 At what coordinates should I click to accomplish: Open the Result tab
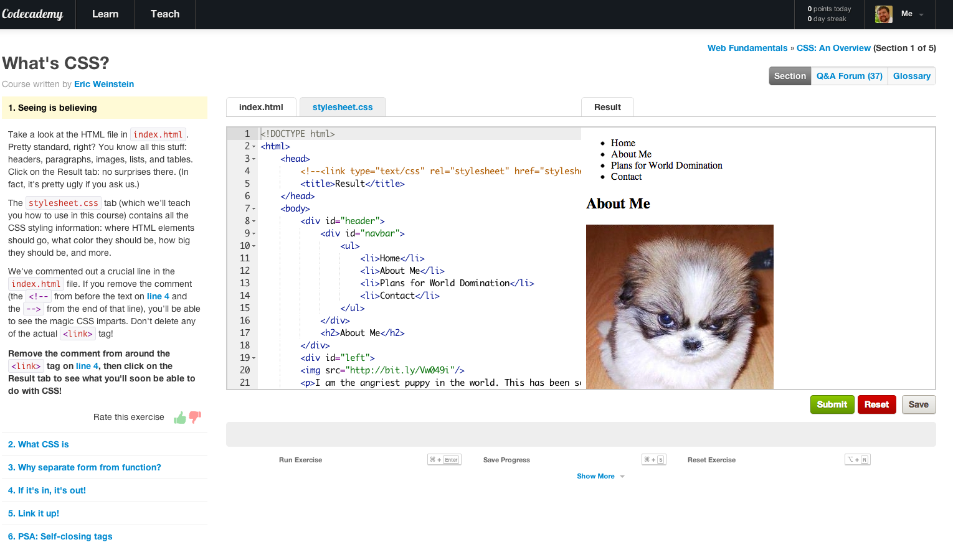pyautogui.click(x=607, y=107)
